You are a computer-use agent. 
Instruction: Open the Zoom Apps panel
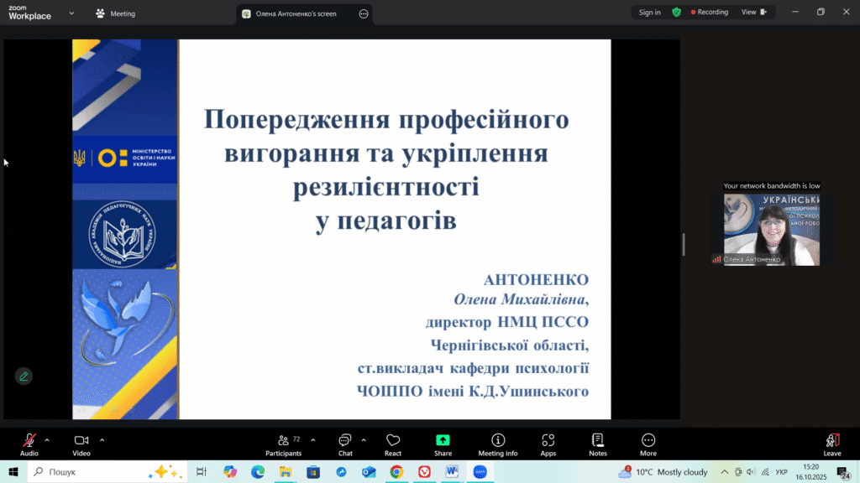(x=548, y=444)
